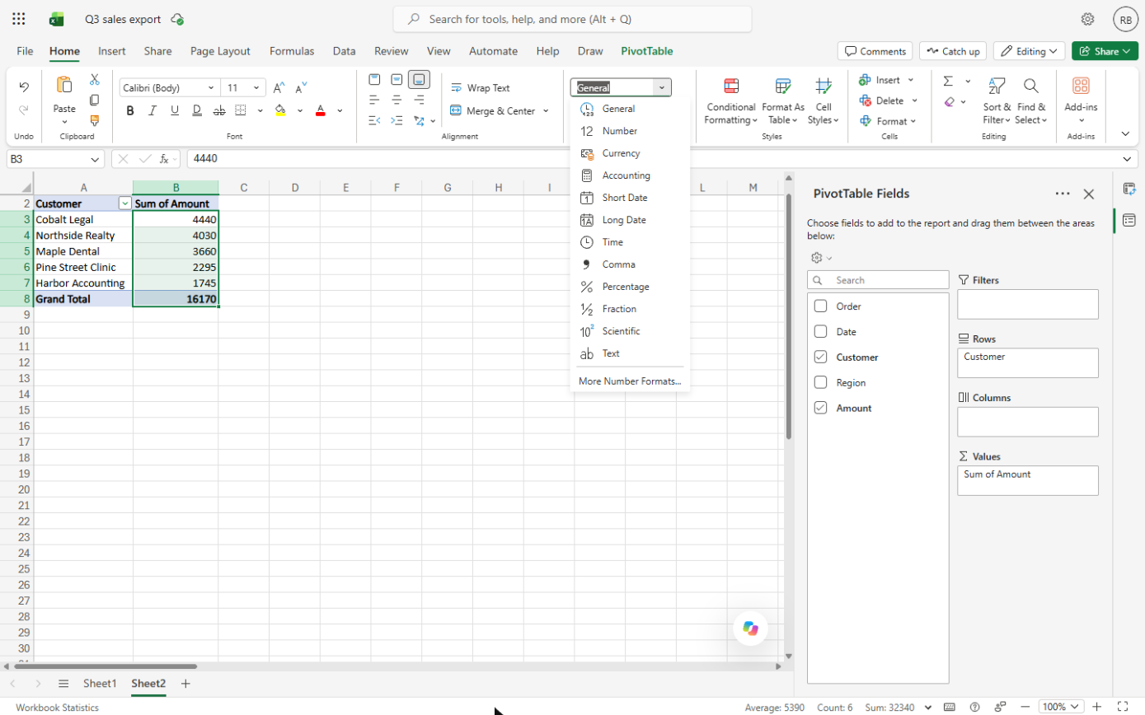Increase font size with the larger A icon

click(x=279, y=87)
